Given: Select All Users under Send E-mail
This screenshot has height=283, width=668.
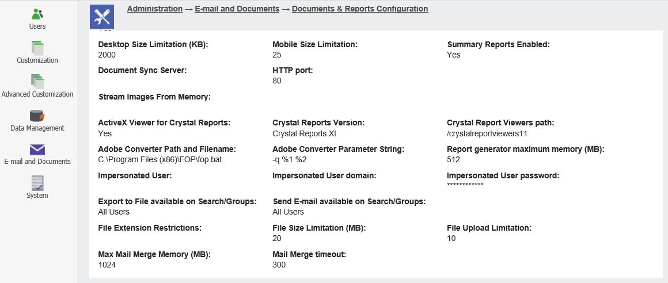Looking at the screenshot, I should click(288, 212).
